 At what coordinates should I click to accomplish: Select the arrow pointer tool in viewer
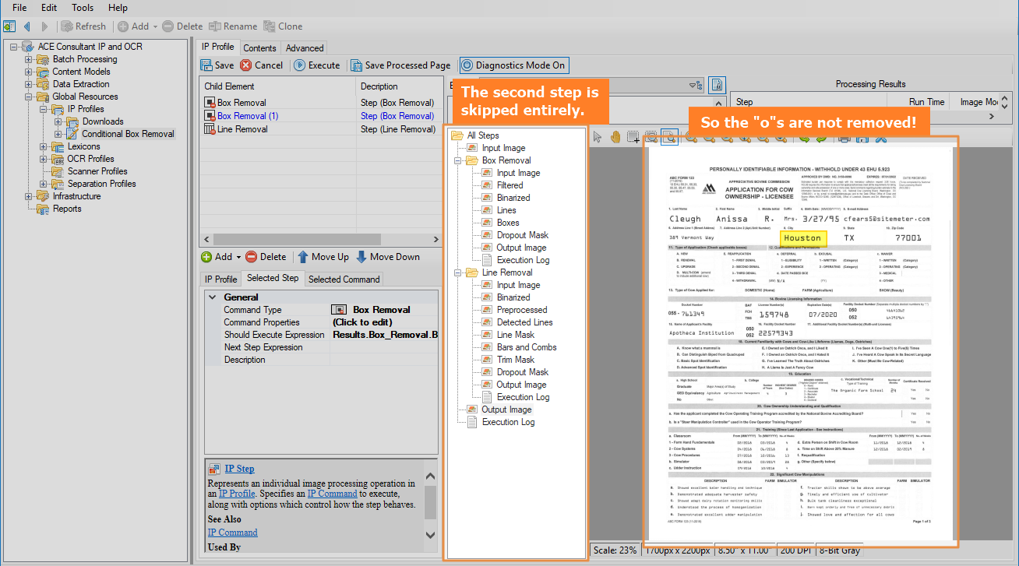tap(598, 138)
